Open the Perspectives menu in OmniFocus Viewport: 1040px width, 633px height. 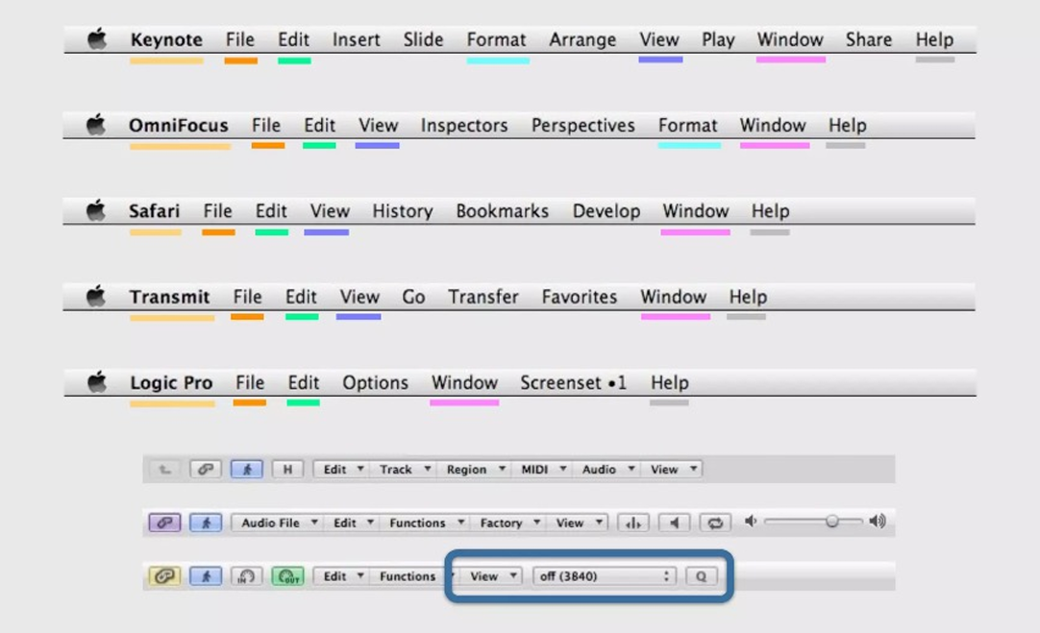point(583,125)
